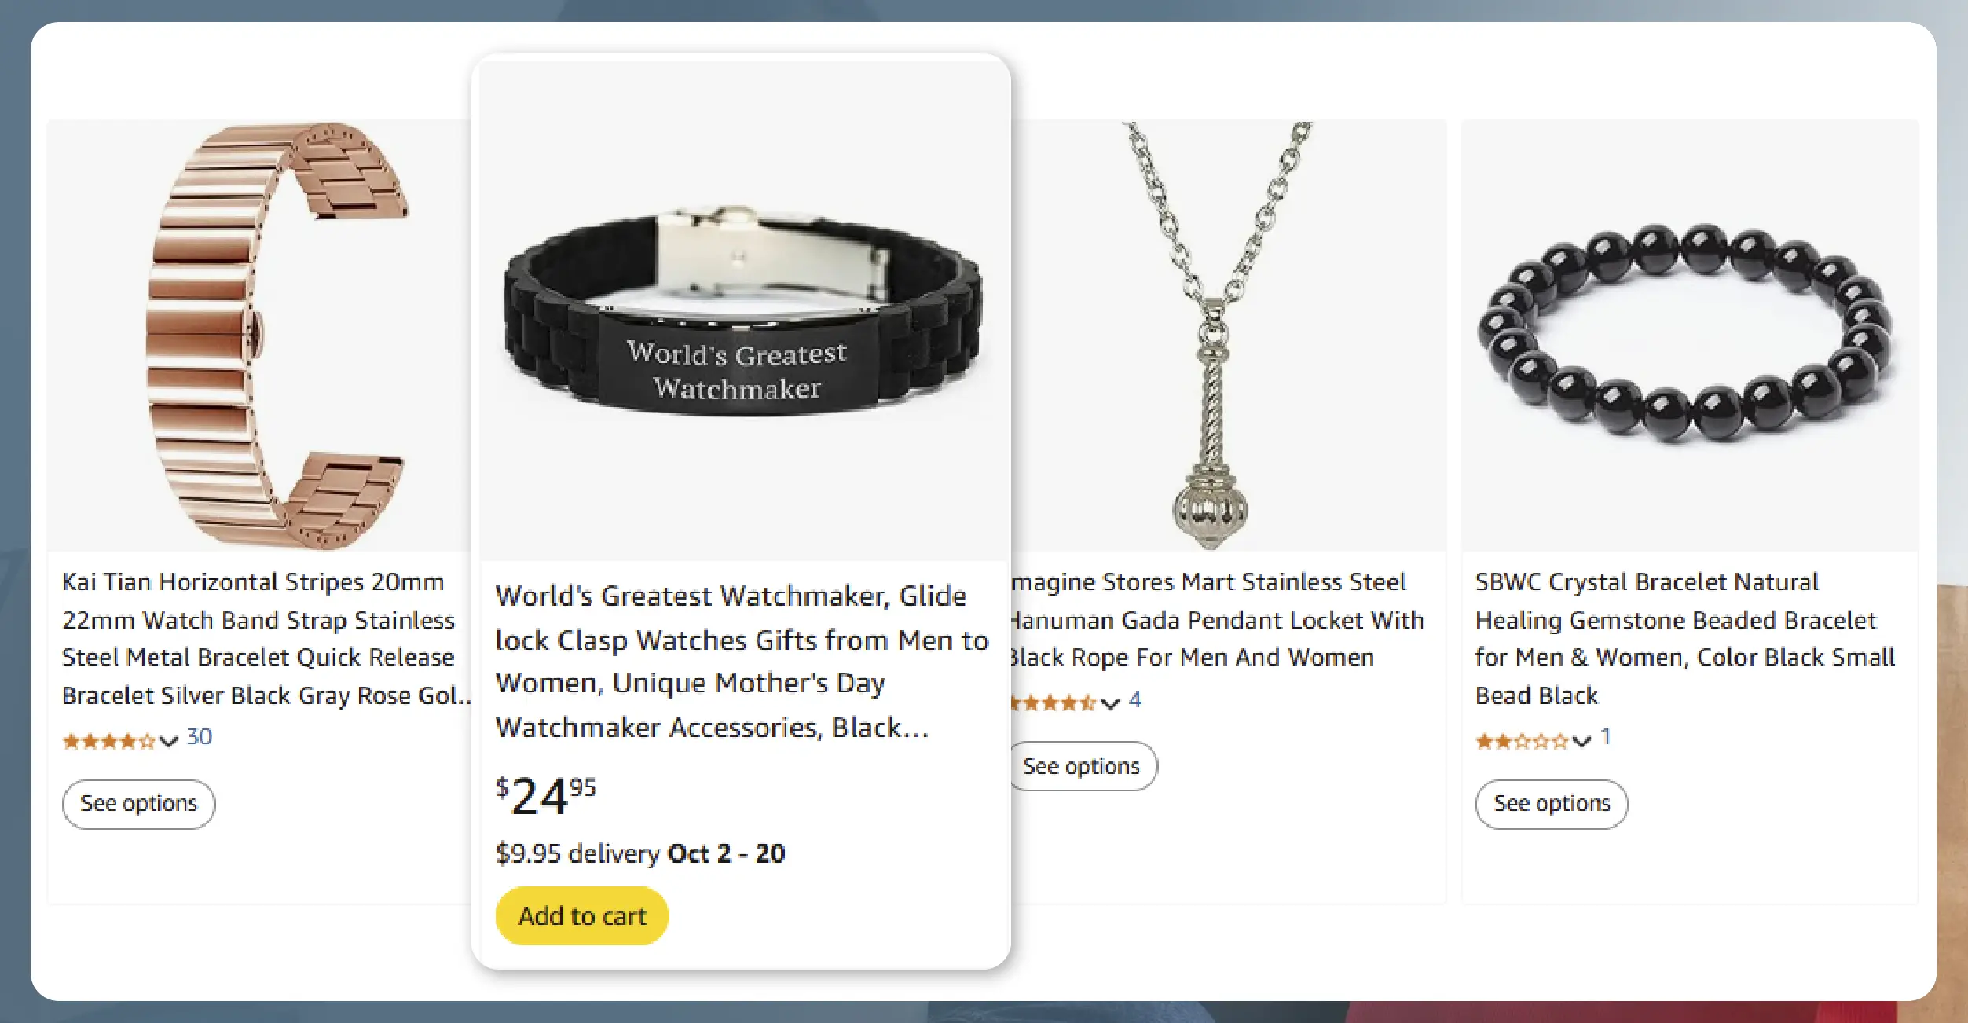Click star rating of Kai Tian watch band

click(108, 740)
